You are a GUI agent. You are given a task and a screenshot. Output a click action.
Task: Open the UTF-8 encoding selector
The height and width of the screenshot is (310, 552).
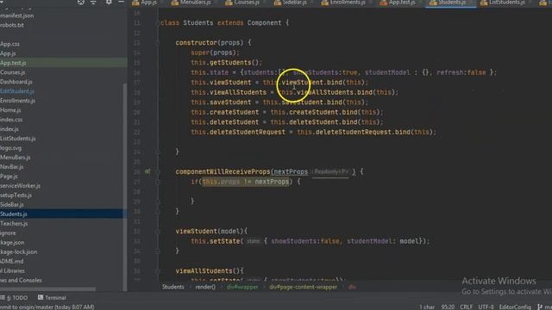point(486,307)
